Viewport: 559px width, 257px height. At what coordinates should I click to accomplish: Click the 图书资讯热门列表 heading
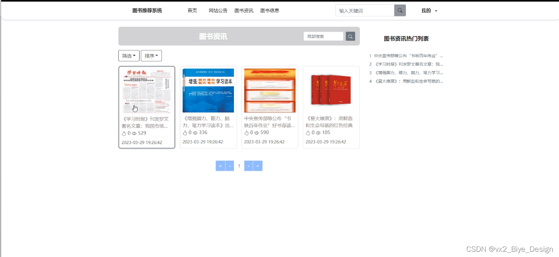406,39
